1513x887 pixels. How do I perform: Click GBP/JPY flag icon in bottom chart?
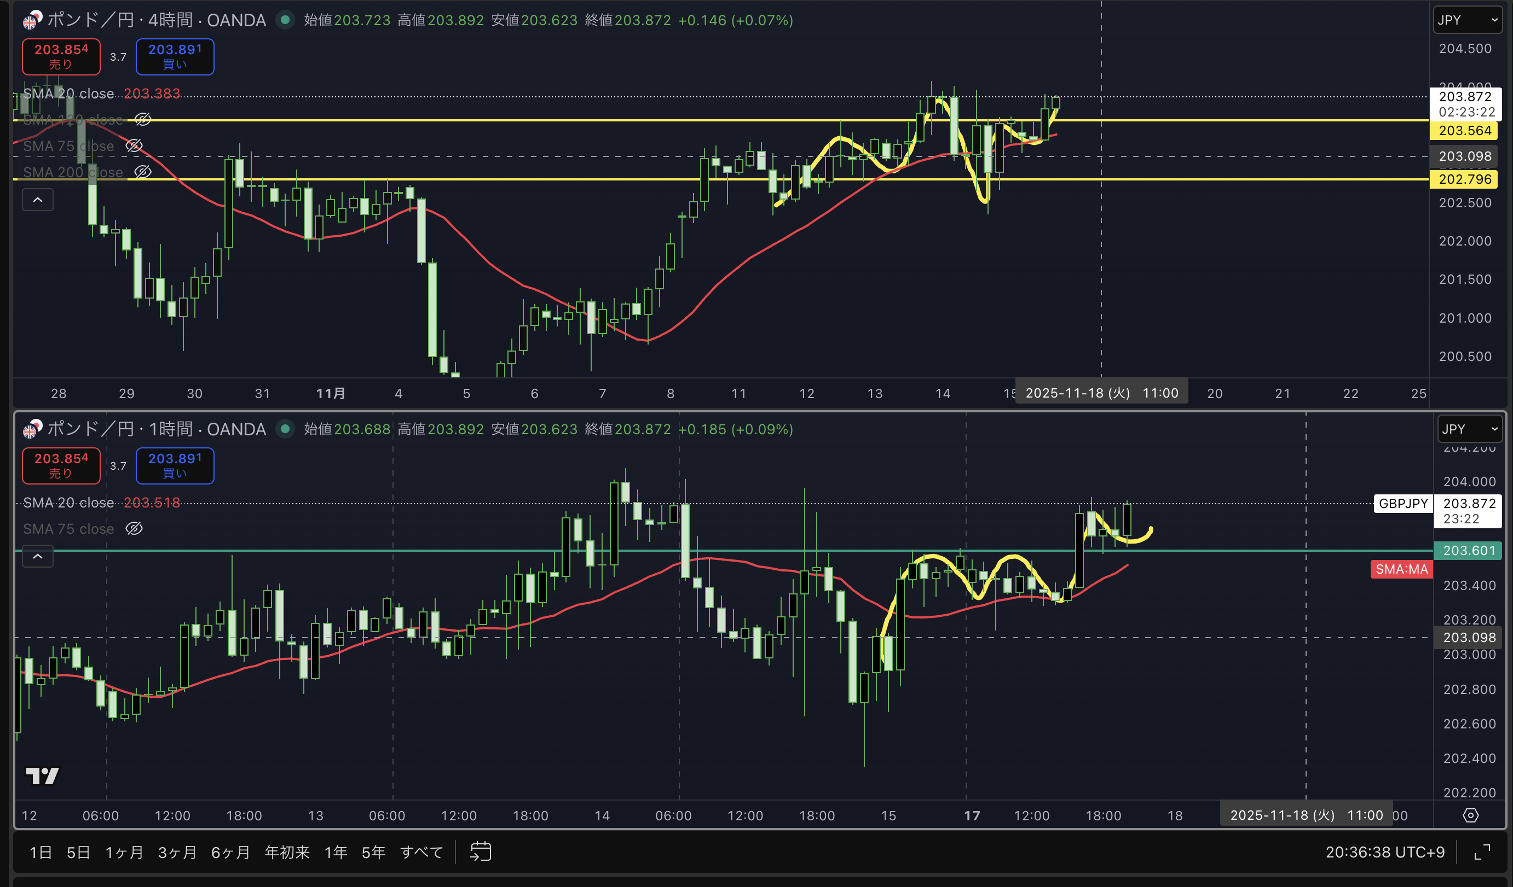pos(32,429)
